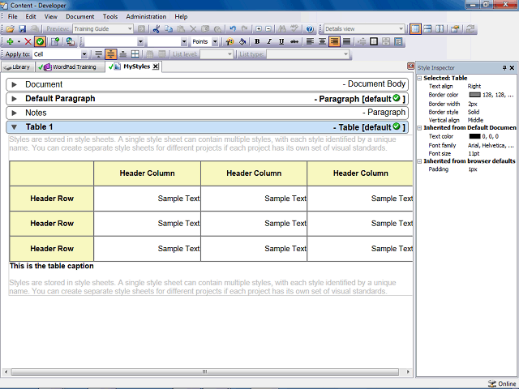Open the Edit menu
This screenshot has width=519, height=389.
pos(31,16)
